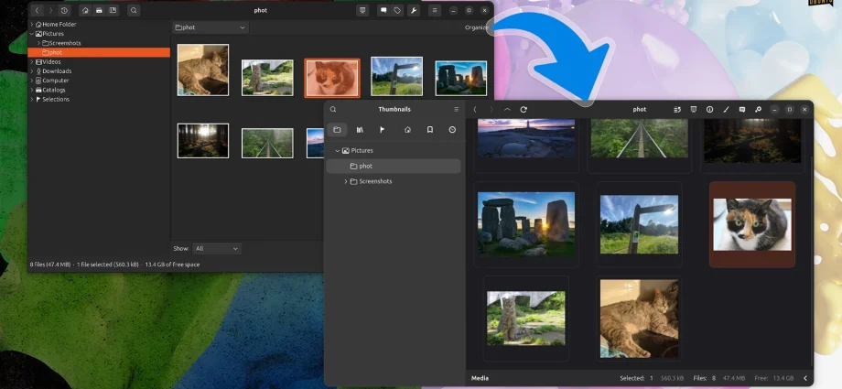Select phot folder in old window tree
Viewport: 842px width, 389px height.
[99, 53]
